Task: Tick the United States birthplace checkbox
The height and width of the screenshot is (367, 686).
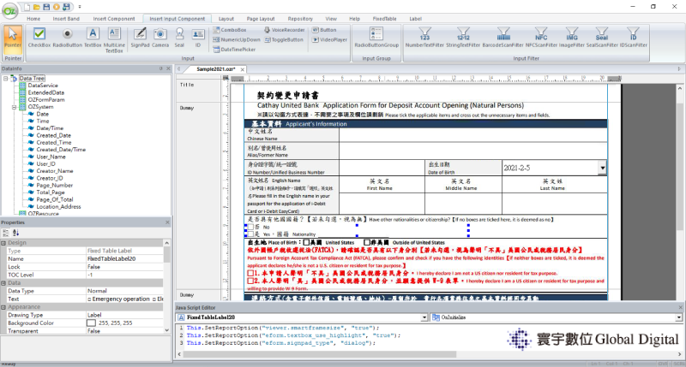Action: pyautogui.click(x=306, y=242)
